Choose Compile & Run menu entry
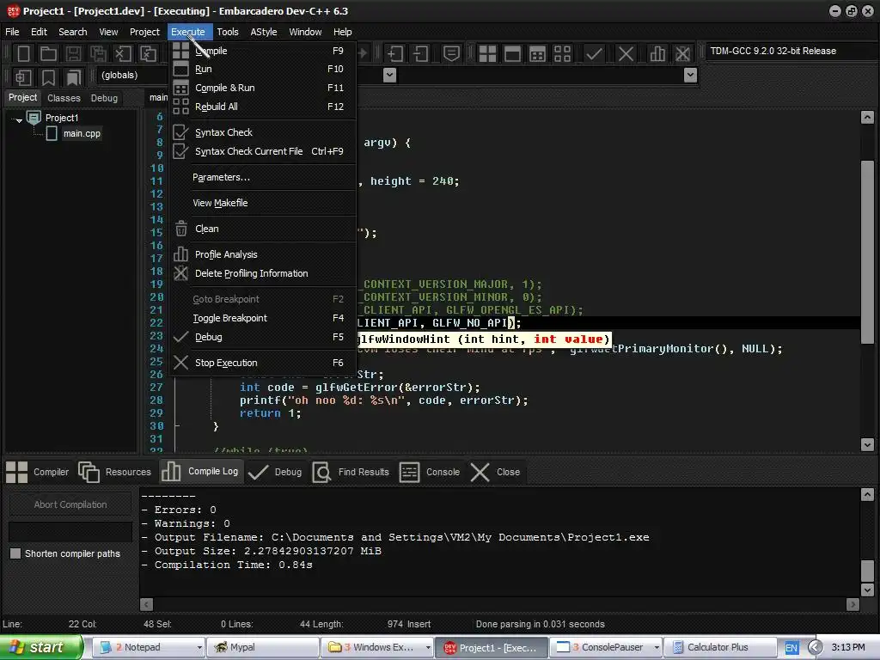 point(263,88)
